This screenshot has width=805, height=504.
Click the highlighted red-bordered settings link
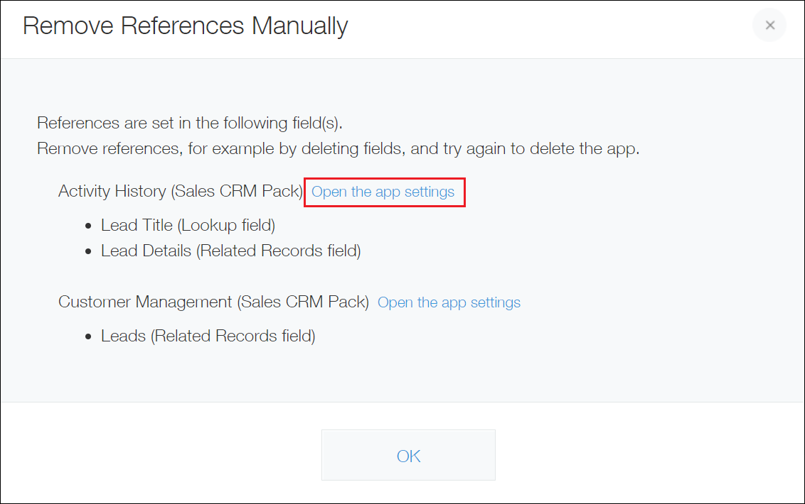click(384, 192)
